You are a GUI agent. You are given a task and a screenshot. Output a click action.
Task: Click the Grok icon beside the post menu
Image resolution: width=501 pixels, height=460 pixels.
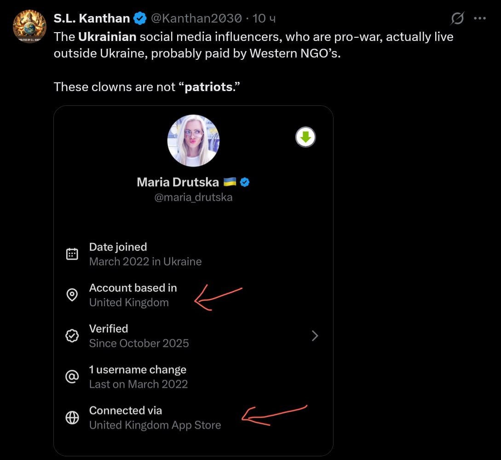(457, 18)
